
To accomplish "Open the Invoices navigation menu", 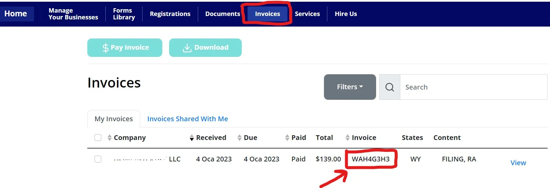I will 267,14.
